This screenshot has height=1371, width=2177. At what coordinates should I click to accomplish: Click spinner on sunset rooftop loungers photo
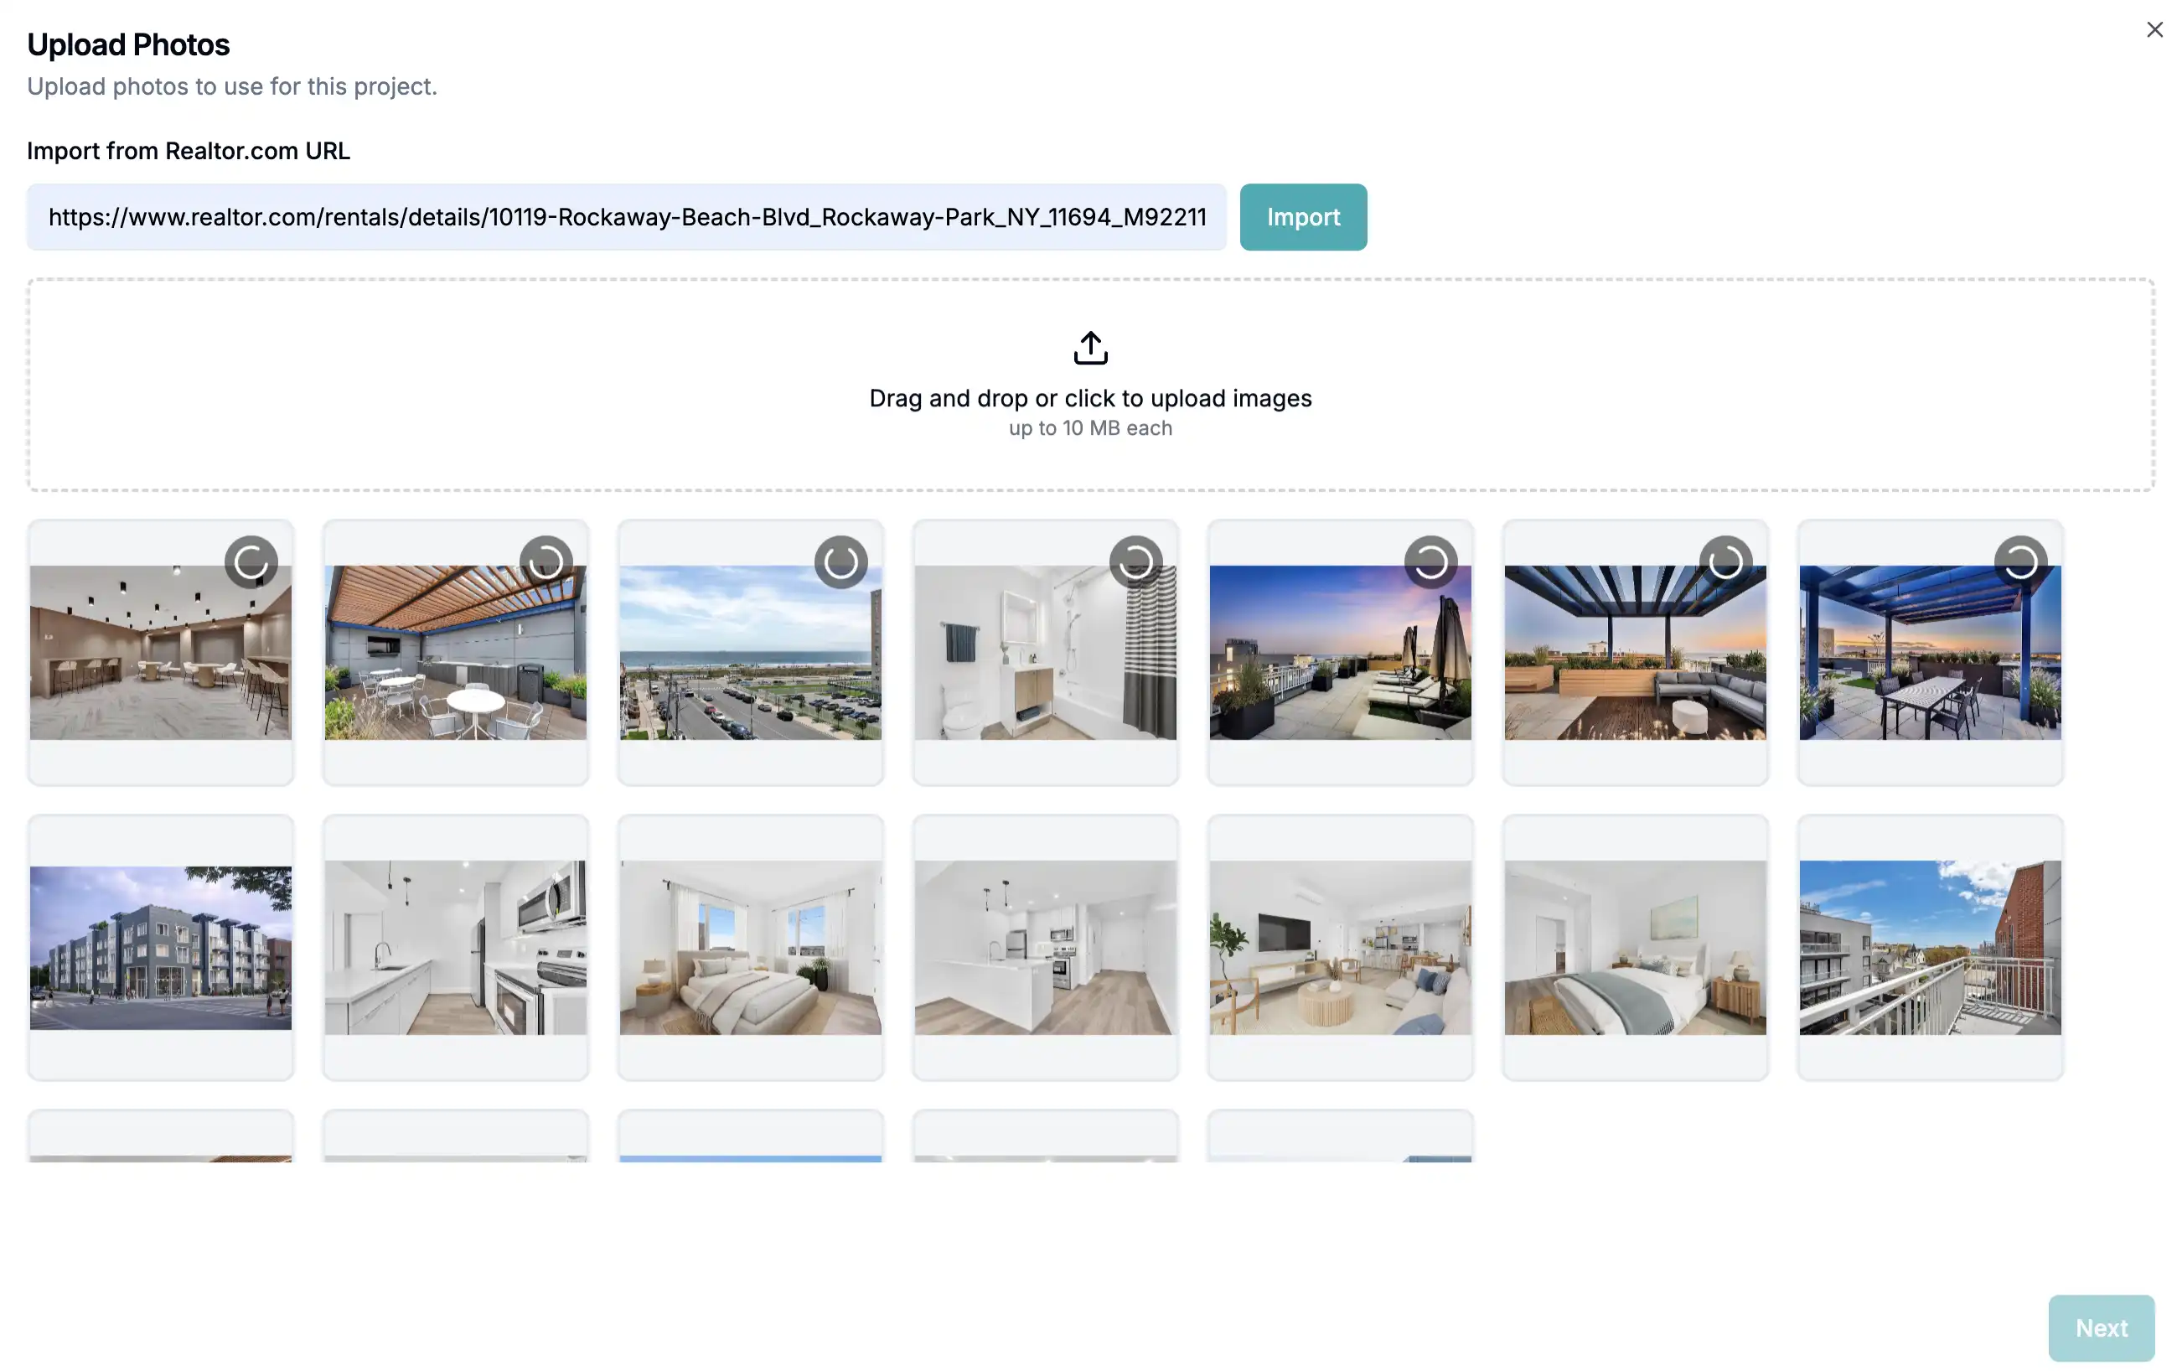pyautogui.click(x=1430, y=561)
